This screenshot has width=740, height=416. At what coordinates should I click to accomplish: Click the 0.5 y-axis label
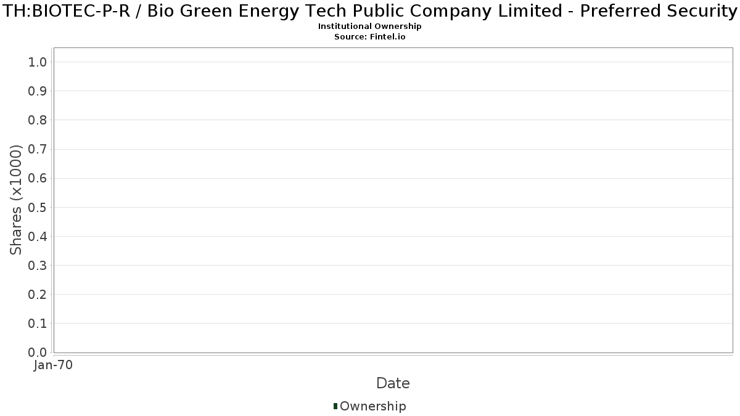point(38,207)
